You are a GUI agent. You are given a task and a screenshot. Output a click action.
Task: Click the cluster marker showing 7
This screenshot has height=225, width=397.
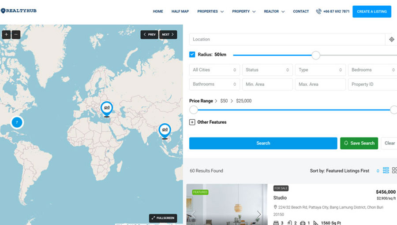(x=17, y=122)
